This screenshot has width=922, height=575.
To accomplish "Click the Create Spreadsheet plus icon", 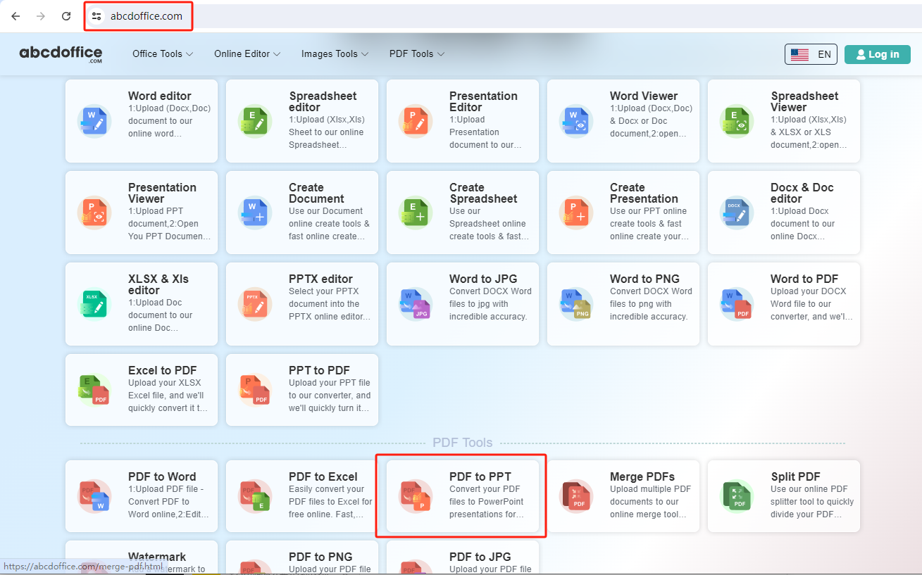I will click(x=416, y=213).
